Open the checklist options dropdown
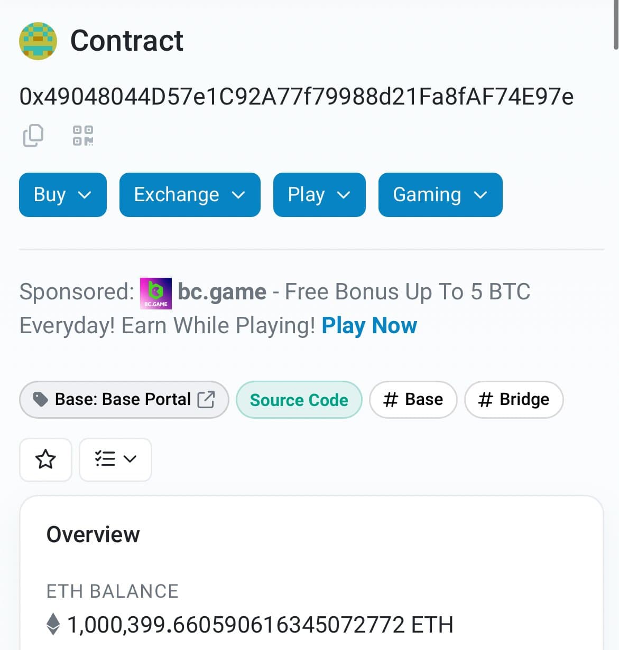Viewport: 619px width, 650px height. click(x=115, y=459)
